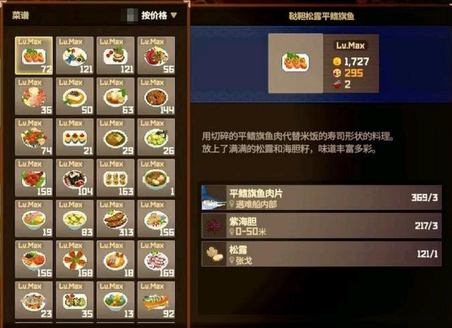452x328 pixels.
Task: Select the 紫海胆 ingredient row
Action: (322, 226)
